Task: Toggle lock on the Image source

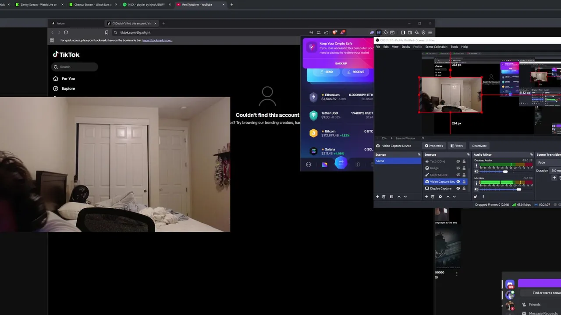Action: point(464,168)
